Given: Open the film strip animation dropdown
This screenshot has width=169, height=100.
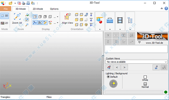Looking at the screenshot, I should (x=120, y=21).
